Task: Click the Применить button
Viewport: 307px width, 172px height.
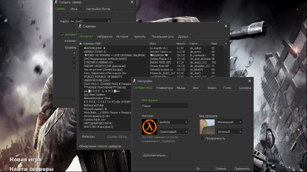Action: (242, 168)
